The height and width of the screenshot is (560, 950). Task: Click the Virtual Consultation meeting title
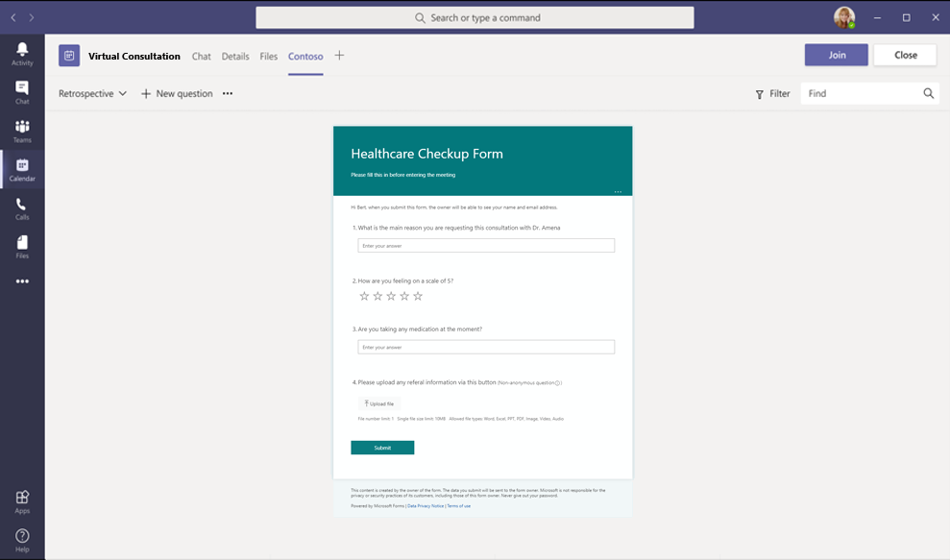pyautogui.click(x=134, y=57)
